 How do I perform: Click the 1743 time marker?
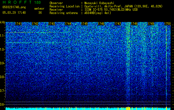pos(51,24)
